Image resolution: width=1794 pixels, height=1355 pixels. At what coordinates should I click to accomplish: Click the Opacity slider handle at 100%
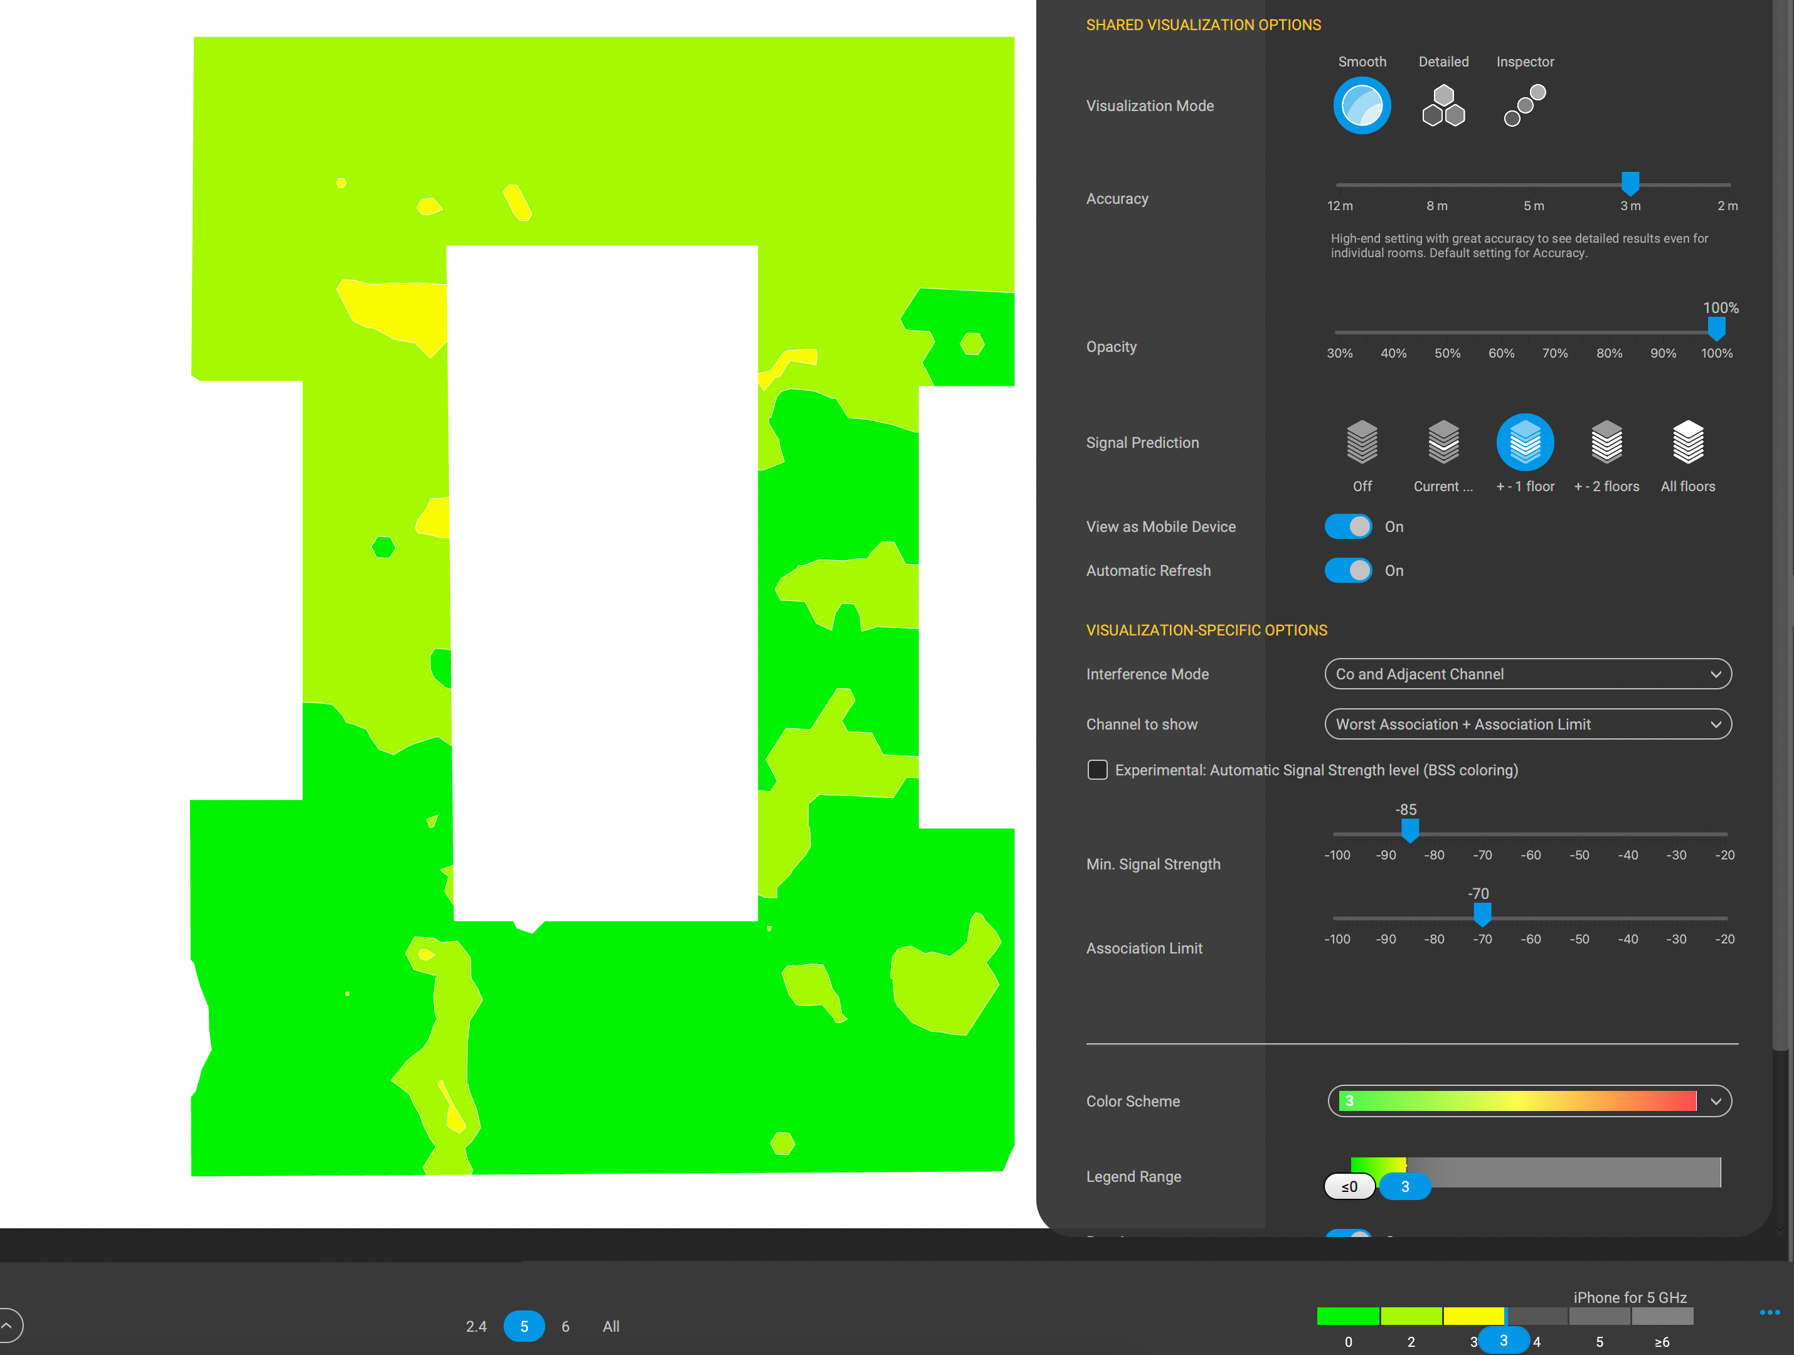(1716, 329)
